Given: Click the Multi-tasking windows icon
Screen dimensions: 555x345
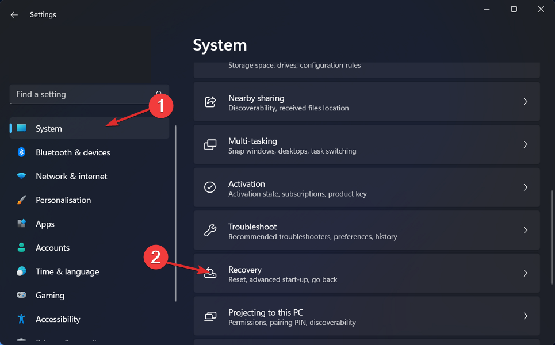Looking at the screenshot, I should point(210,144).
